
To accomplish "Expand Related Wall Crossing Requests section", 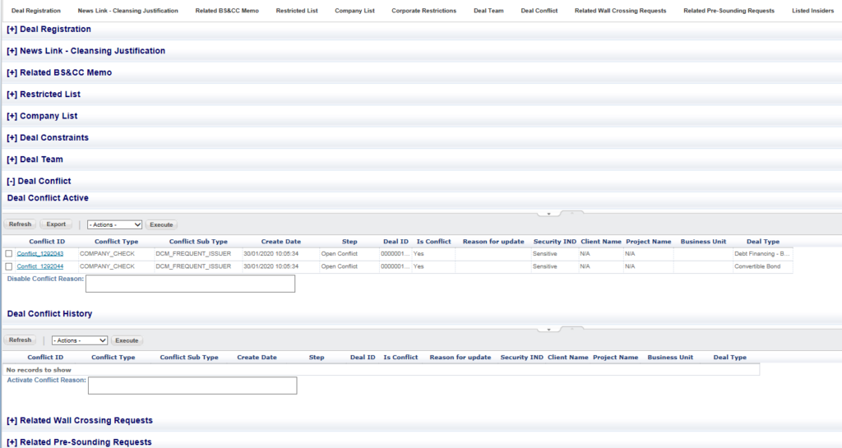I will tap(80, 421).
